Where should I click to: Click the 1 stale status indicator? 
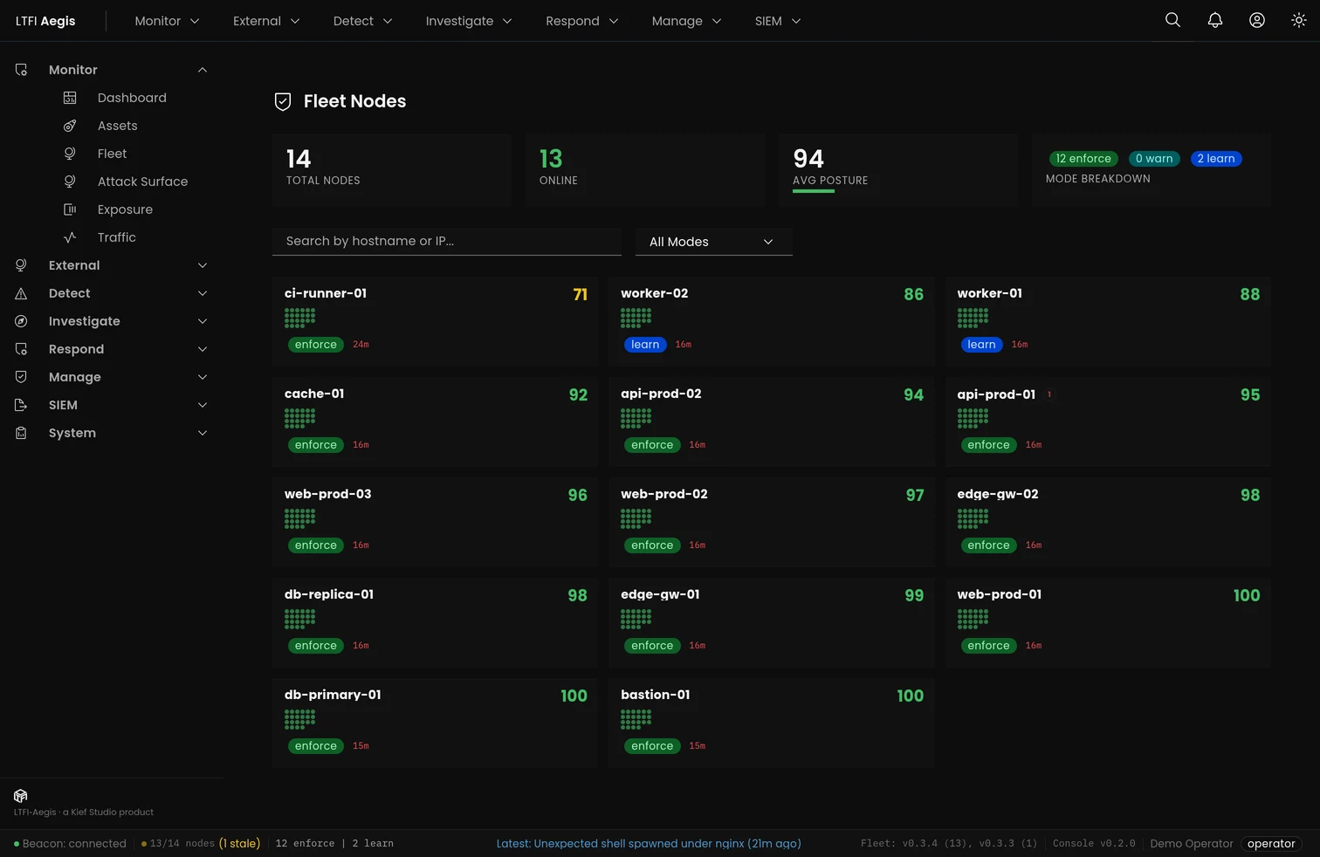tap(239, 844)
